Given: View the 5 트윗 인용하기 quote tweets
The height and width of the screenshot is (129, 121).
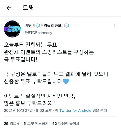Looking at the screenshot, I should [x=36, y=124].
